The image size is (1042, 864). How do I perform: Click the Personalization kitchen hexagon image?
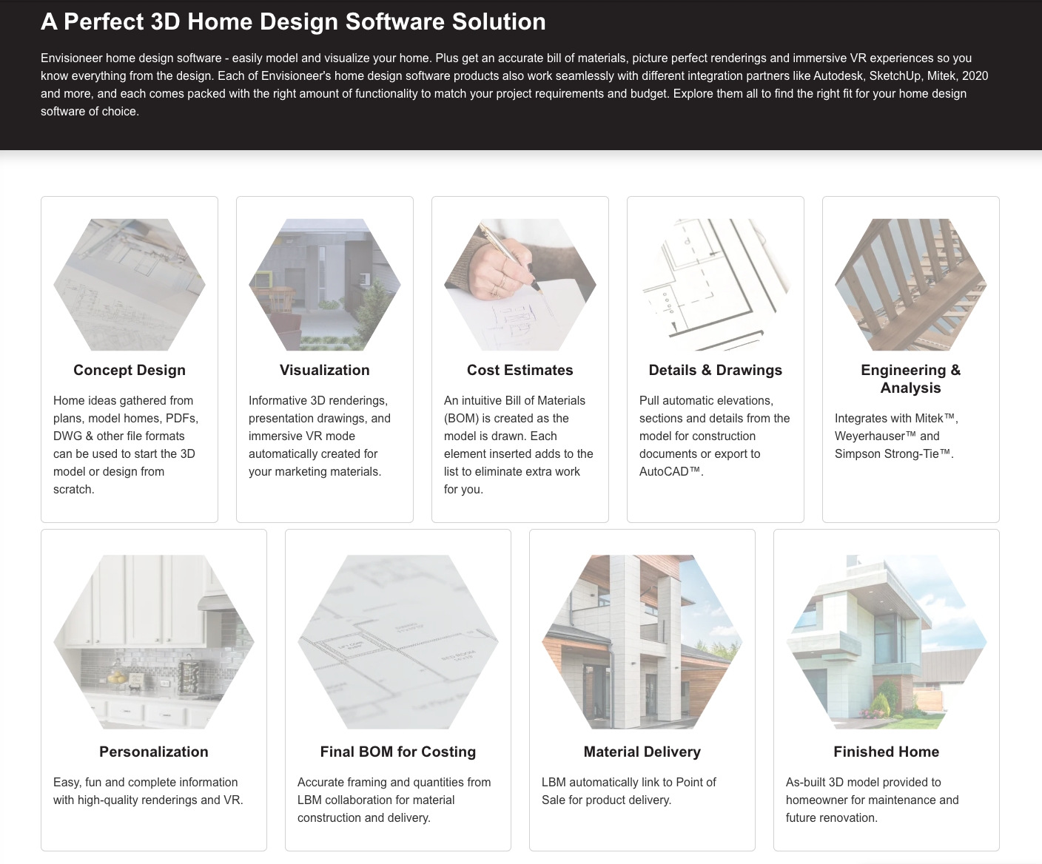(154, 642)
